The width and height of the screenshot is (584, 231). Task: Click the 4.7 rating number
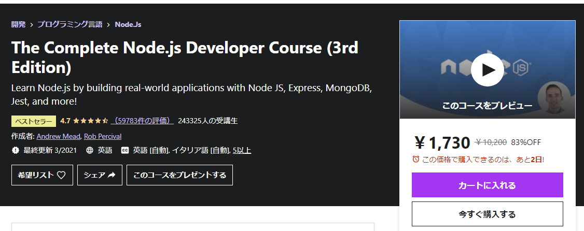pos(65,121)
